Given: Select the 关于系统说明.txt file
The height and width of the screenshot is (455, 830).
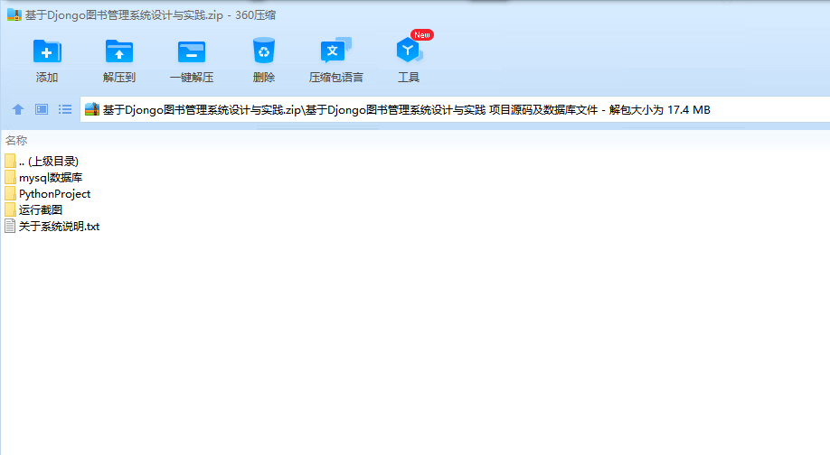Looking at the screenshot, I should click(52, 227).
